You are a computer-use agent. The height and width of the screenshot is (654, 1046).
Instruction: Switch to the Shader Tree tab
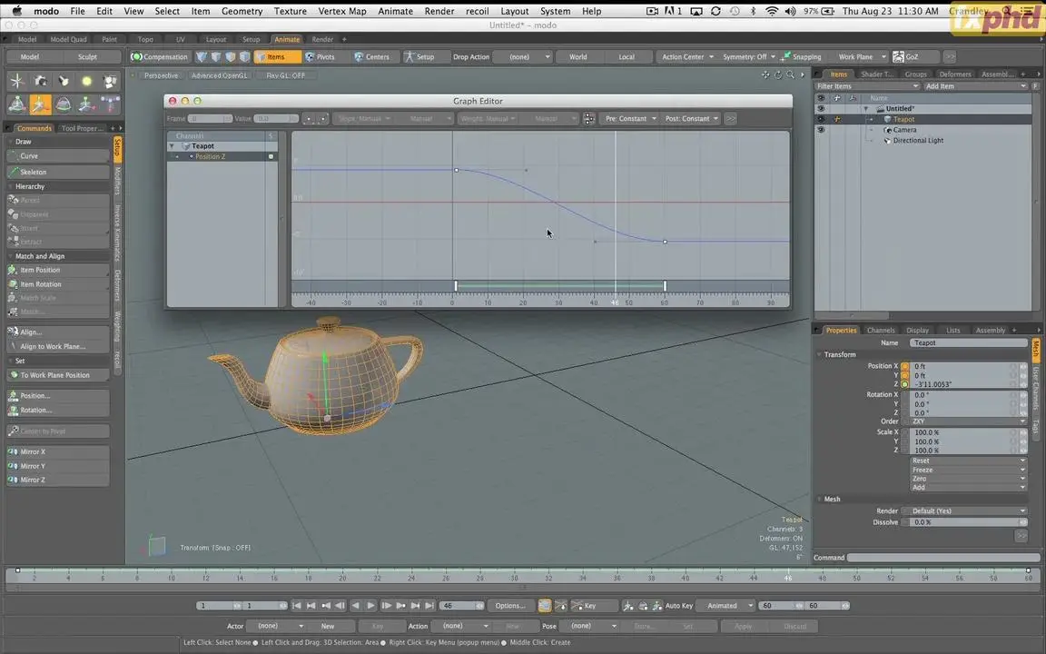[876, 74]
